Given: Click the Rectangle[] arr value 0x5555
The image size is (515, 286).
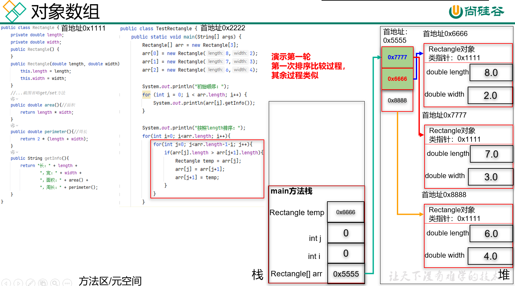Looking at the screenshot, I should (346, 274).
